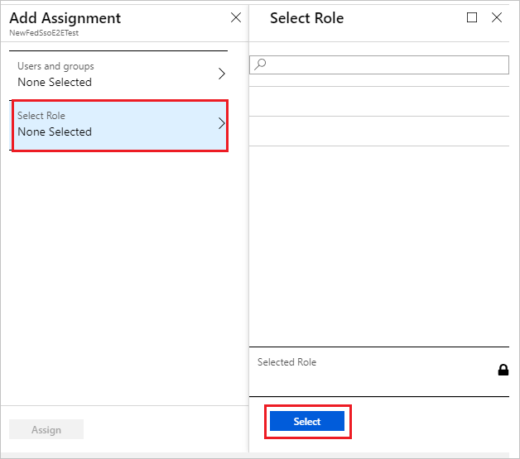This screenshot has width=520, height=459.
Task: Click the lock icon beside Selected Role
Action: point(503,370)
